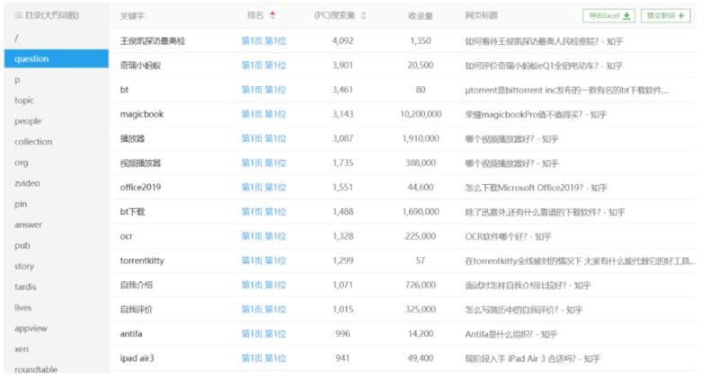Choose the appview directory item

(31, 328)
